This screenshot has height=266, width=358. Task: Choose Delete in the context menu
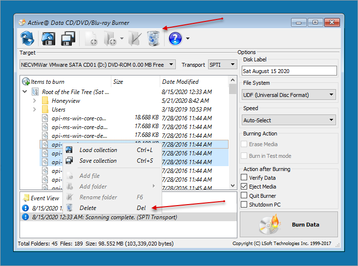112,208
